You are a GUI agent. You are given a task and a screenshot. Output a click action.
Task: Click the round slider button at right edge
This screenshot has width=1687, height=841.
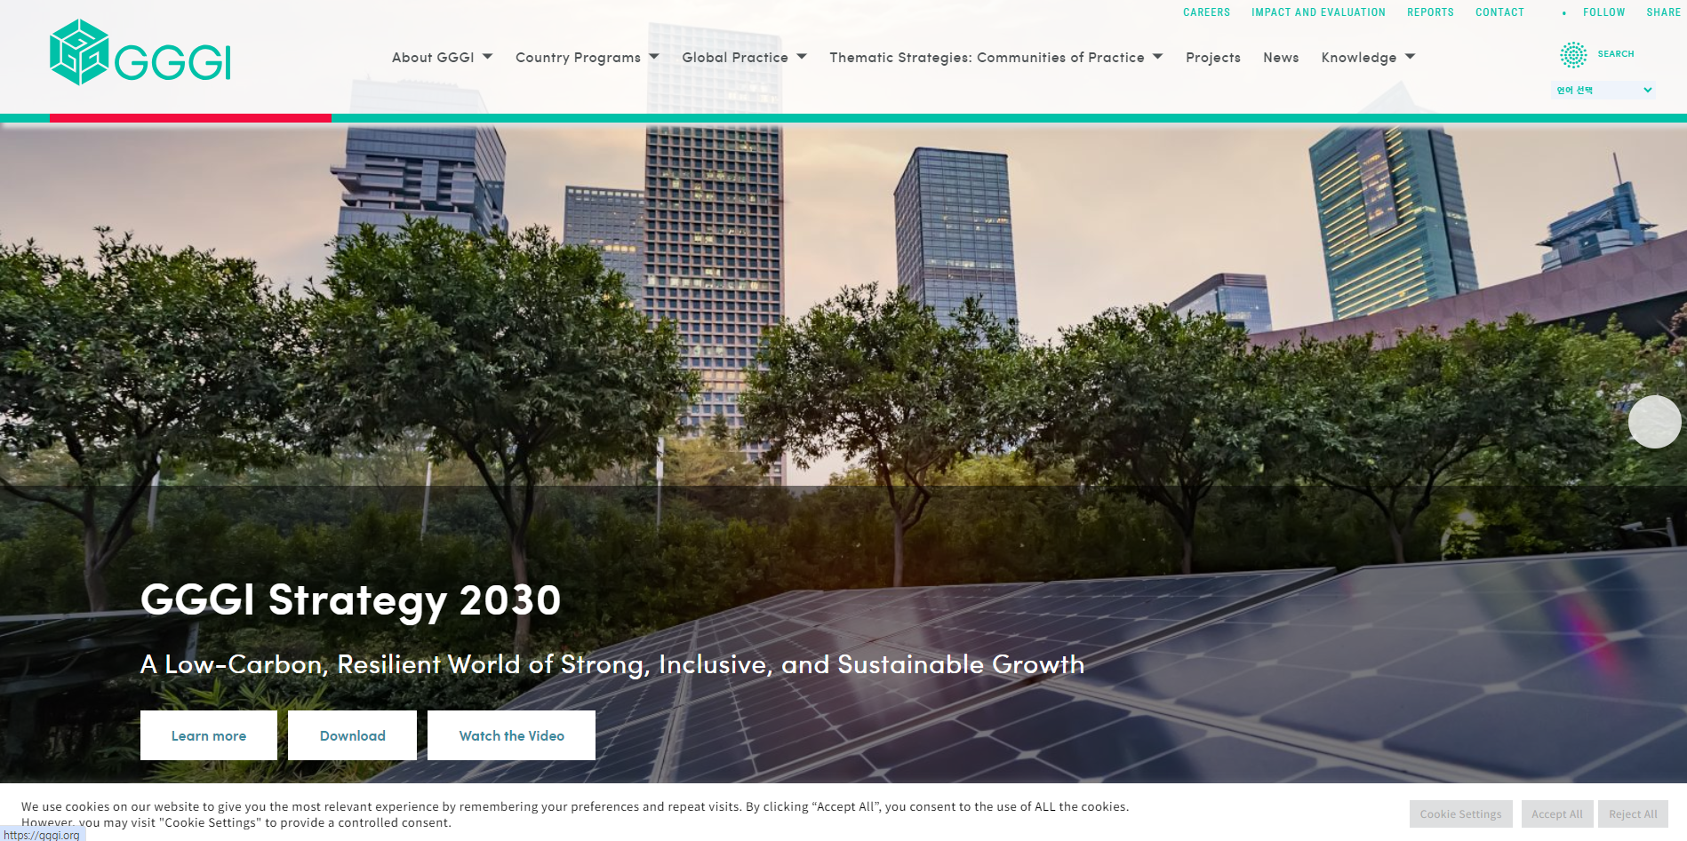(x=1654, y=422)
